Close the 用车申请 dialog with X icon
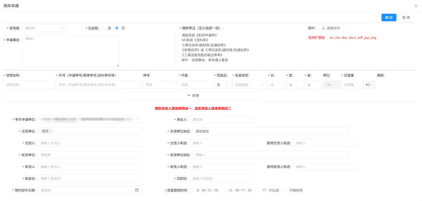 (x=416, y=6)
